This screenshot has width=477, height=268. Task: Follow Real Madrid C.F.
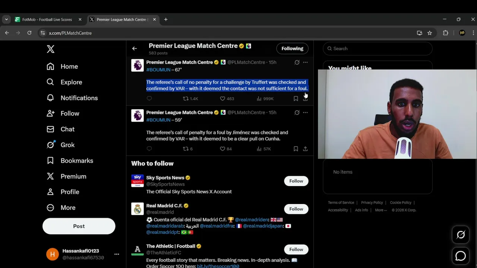pos(296,209)
